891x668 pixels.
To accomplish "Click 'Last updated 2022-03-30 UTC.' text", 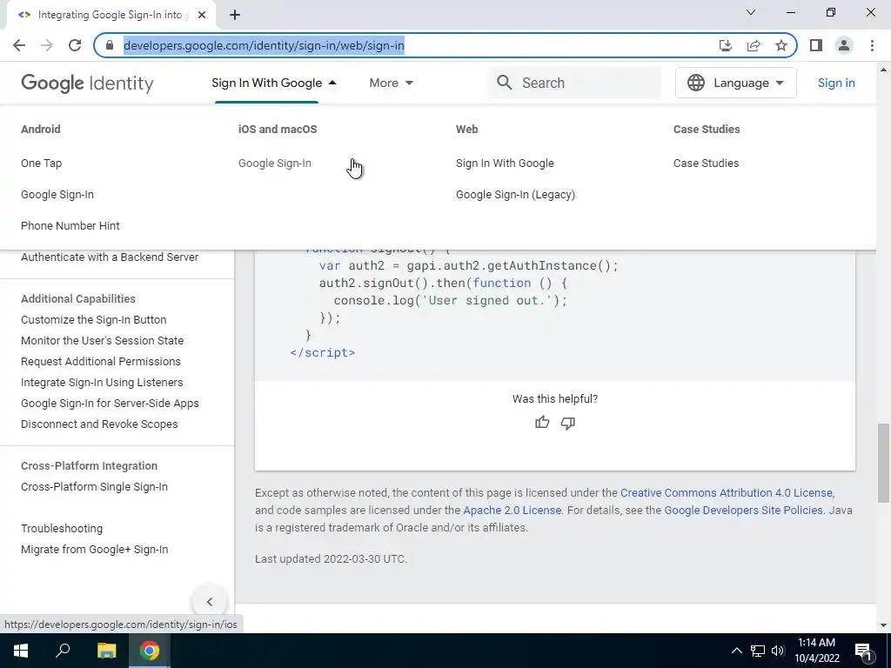I will pyautogui.click(x=331, y=559).
